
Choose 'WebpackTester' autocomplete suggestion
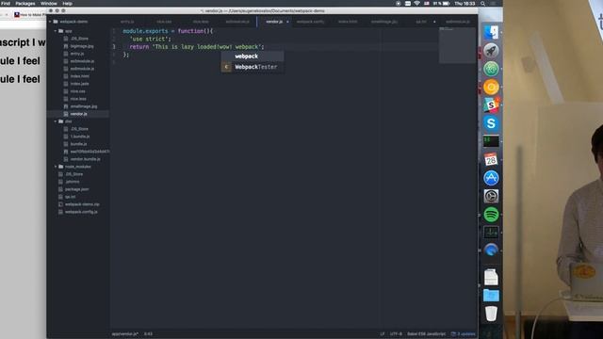click(253, 67)
